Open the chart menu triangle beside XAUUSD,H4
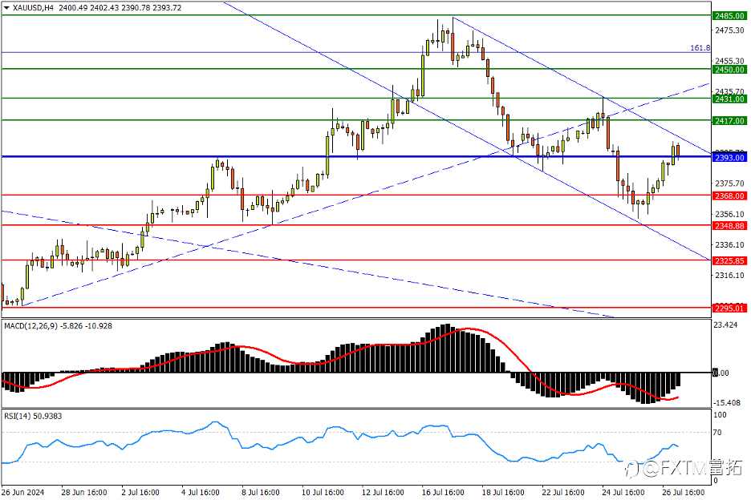 [x=6, y=8]
